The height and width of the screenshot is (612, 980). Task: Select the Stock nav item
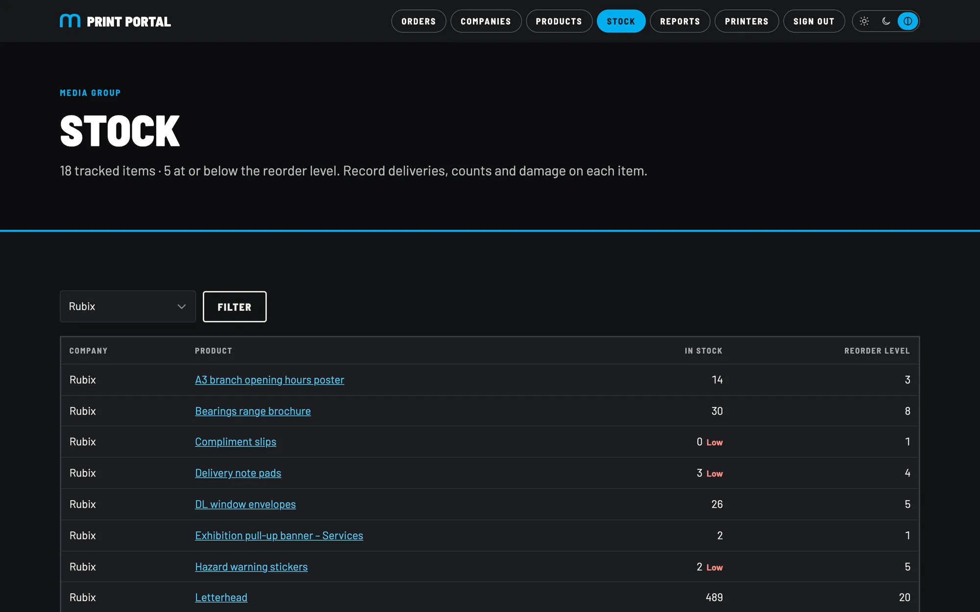click(621, 21)
